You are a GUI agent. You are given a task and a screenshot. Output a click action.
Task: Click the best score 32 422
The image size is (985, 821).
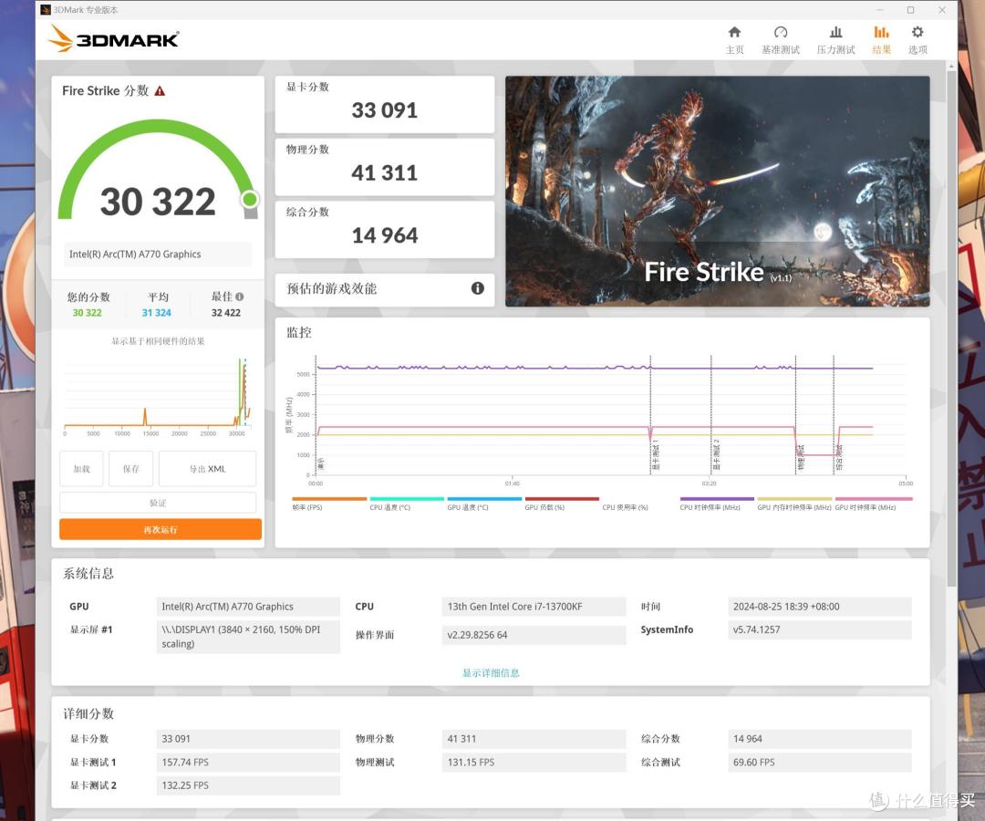[225, 313]
